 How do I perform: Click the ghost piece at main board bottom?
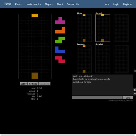tap(35, 76)
